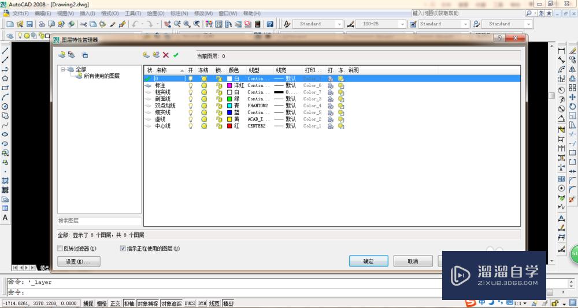Screen dimensions: 578x308
Task: Click the green color swatch for layer 剖面线
Action: pos(229,99)
